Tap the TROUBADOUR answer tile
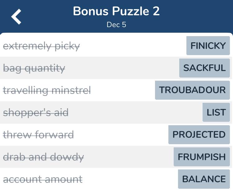Screen dimensions: 233x190 192,90
